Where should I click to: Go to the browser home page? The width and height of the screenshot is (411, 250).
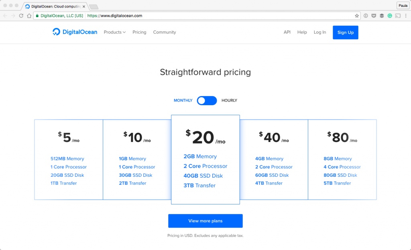pyautogui.click(x=29, y=16)
